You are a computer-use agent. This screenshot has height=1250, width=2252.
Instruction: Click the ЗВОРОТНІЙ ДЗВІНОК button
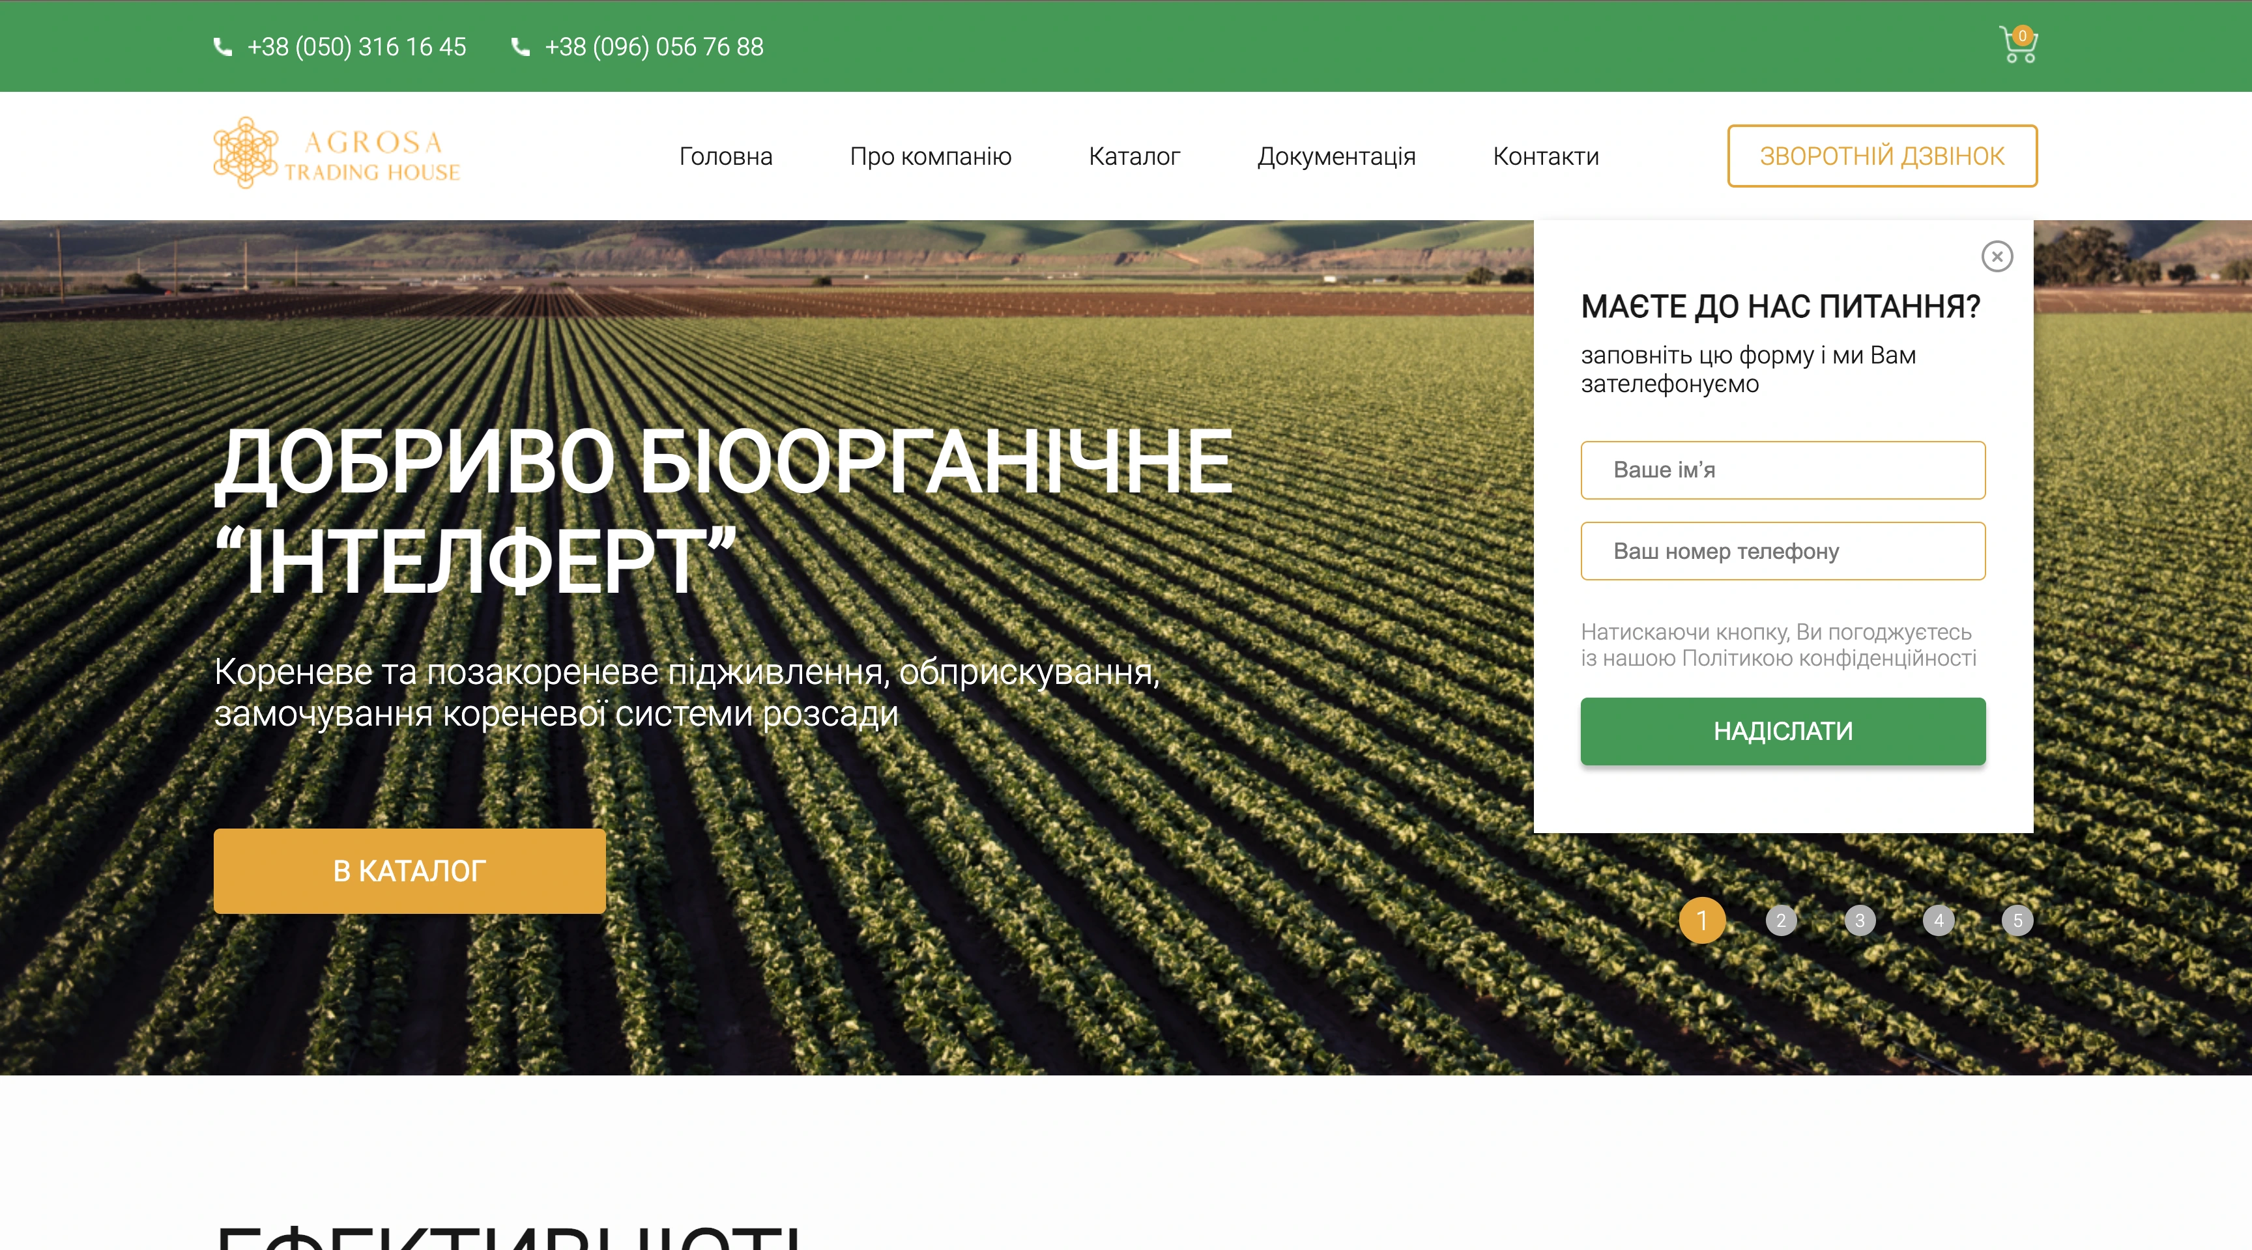[x=1882, y=156]
